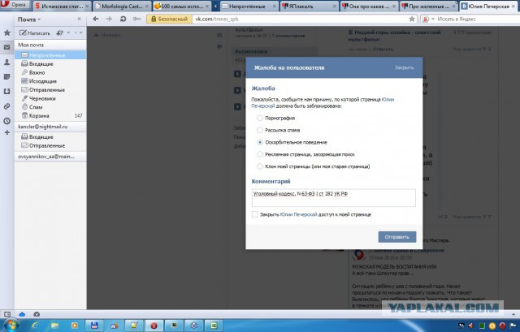Select the Рассылка спама radio option
This screenshot has height=332, width=520.
click(x=260, y=130)
